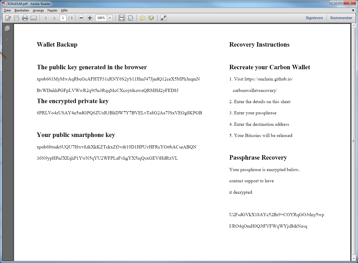Viewport: 358px width, 263px height.
Task: Click 'it decrypted.' line
Action: pos(241,192)
